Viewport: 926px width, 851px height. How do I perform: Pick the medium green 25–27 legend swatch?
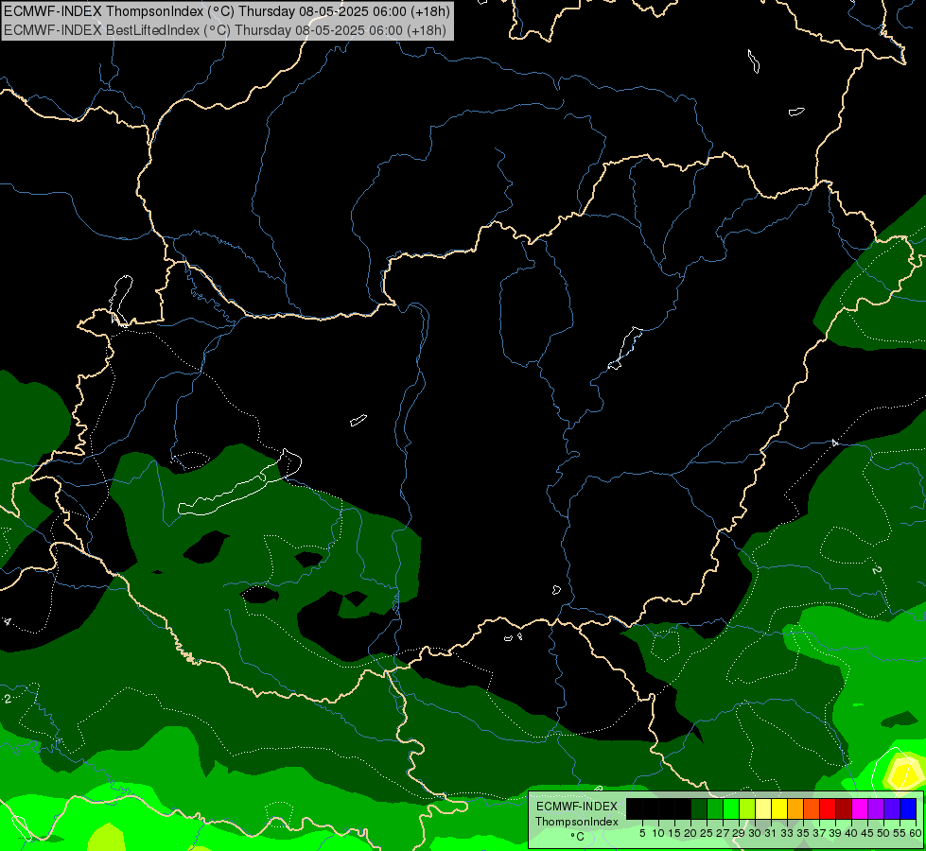point(715,809)
